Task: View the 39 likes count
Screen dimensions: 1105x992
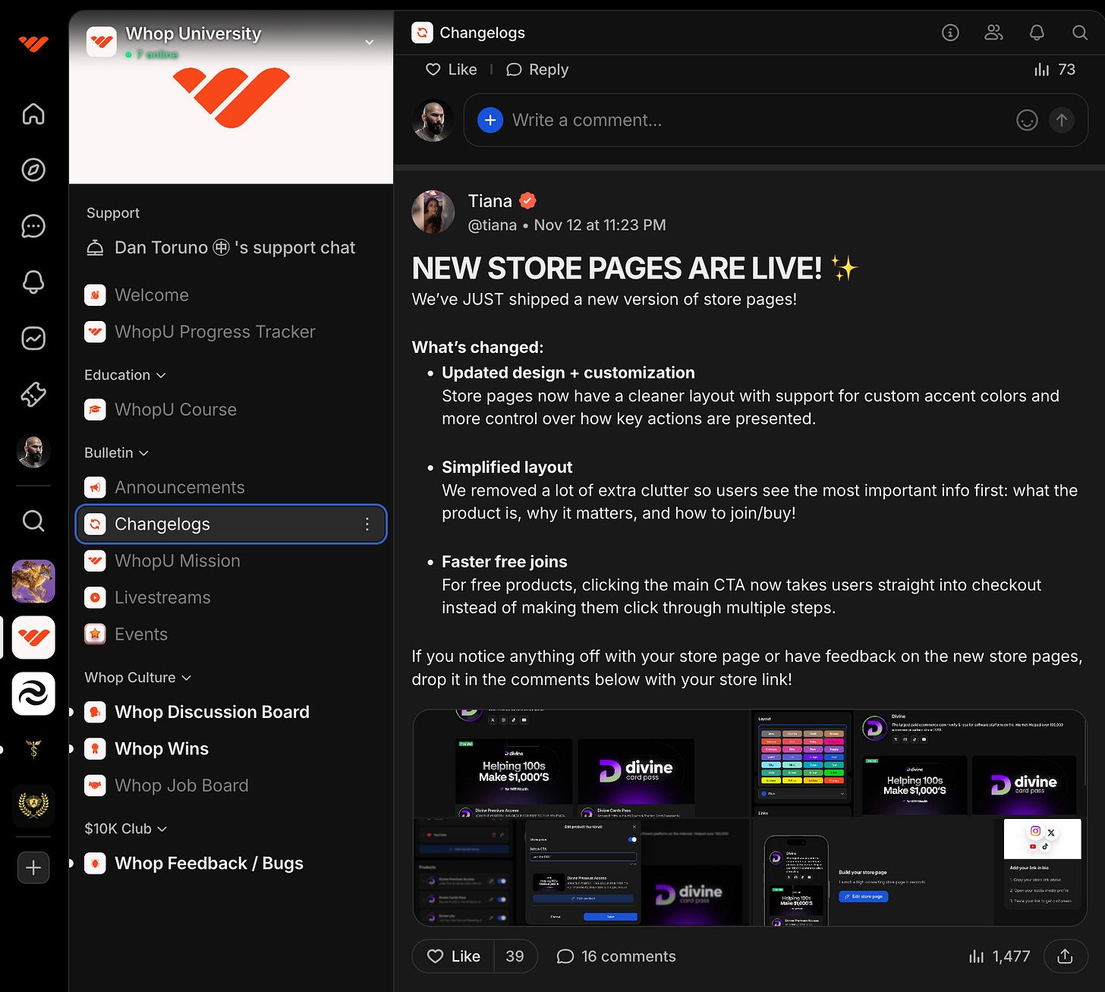Action: coord(515,956)
